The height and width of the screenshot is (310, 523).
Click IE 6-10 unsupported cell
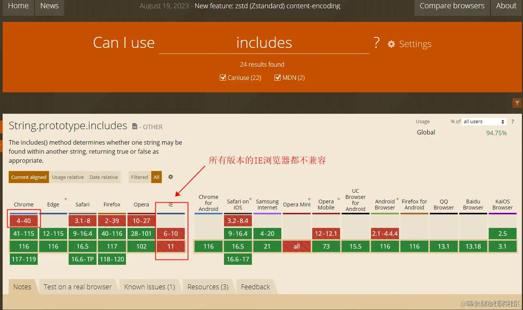[x=171, y=234]
